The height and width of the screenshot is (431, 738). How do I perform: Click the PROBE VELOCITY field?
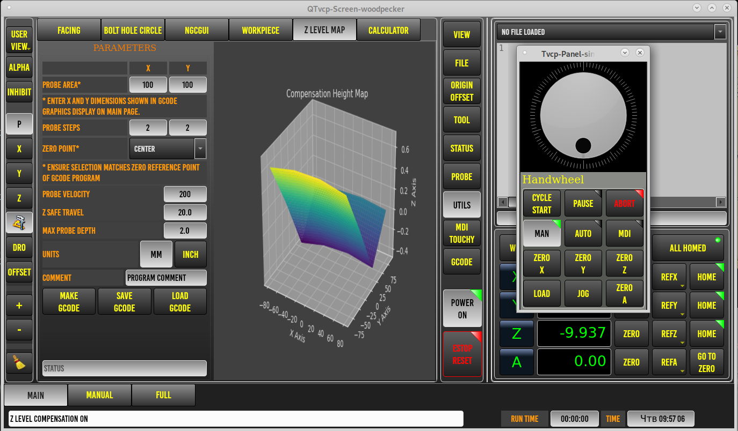coord(185,194)
